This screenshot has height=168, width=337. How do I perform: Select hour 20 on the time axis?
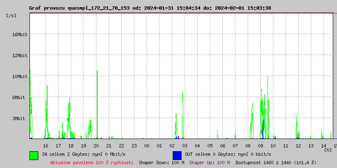[x=96, y=146]
